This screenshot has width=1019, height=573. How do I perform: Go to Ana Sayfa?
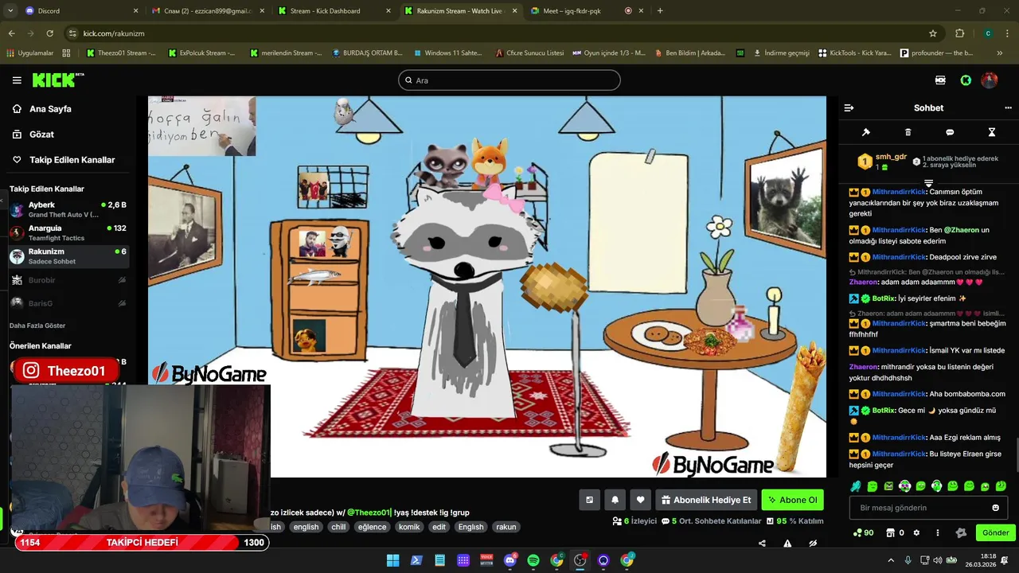pyautogui.click(x=50, y=109)
